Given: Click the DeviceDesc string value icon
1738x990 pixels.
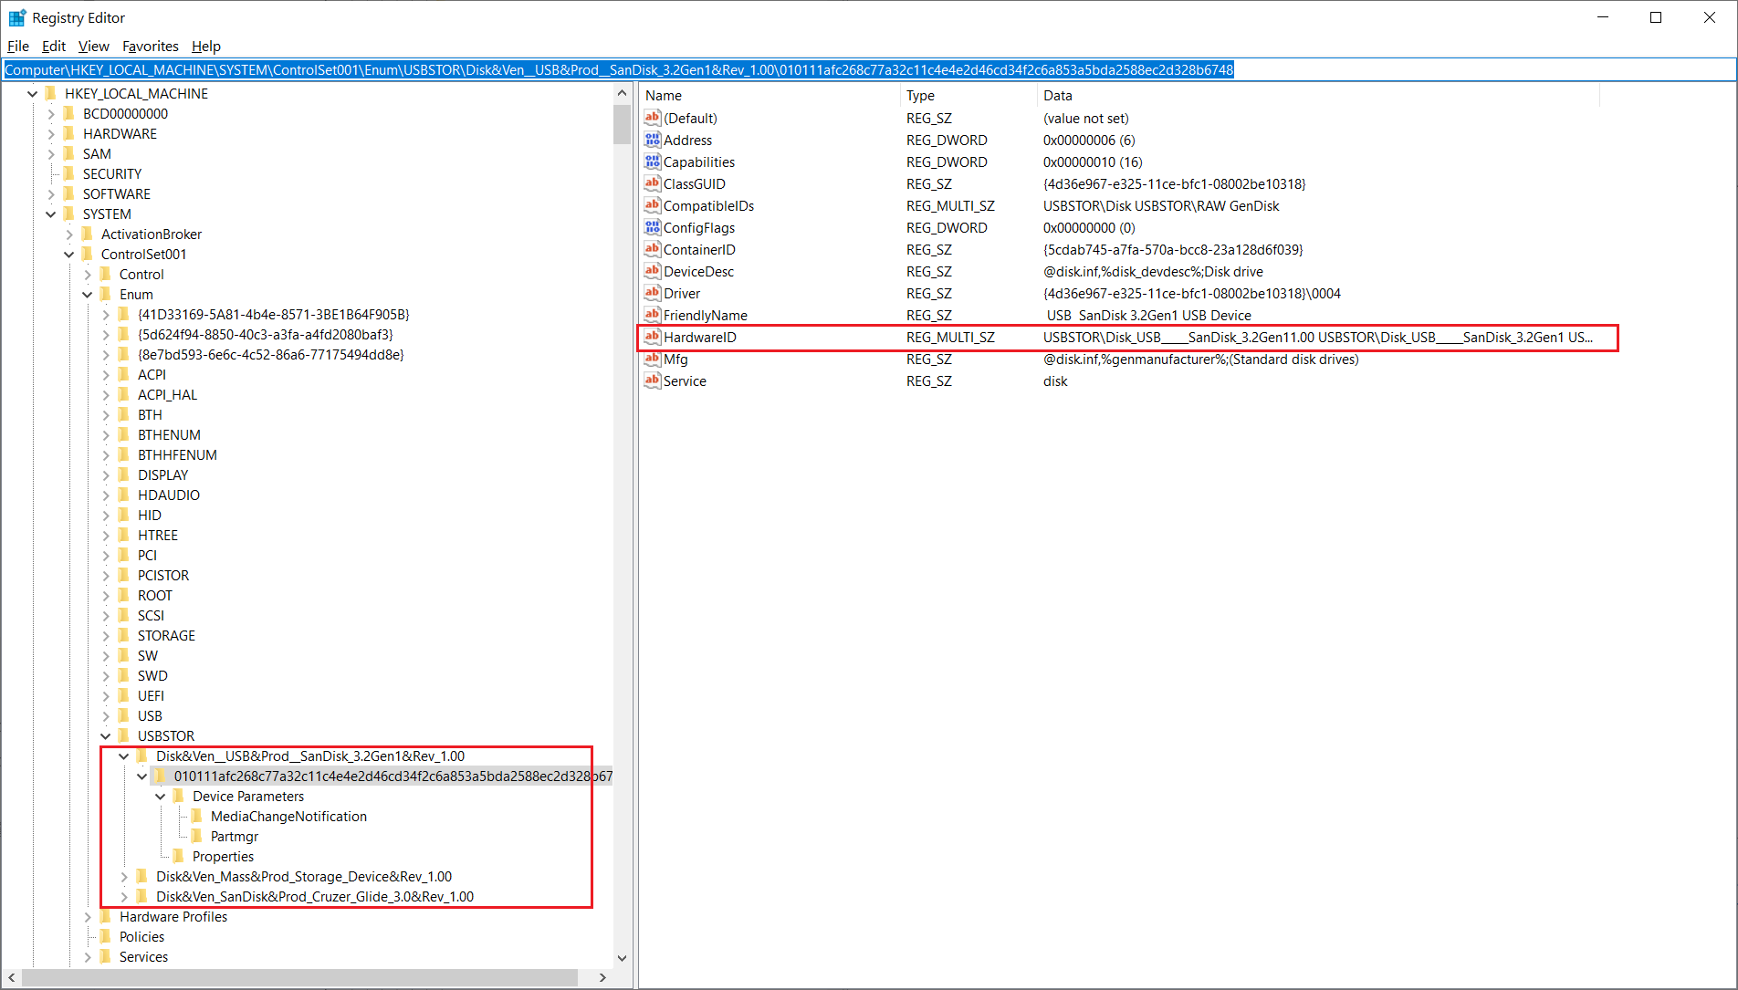Looking at the screenshot, I should click(x=652, y=271).
